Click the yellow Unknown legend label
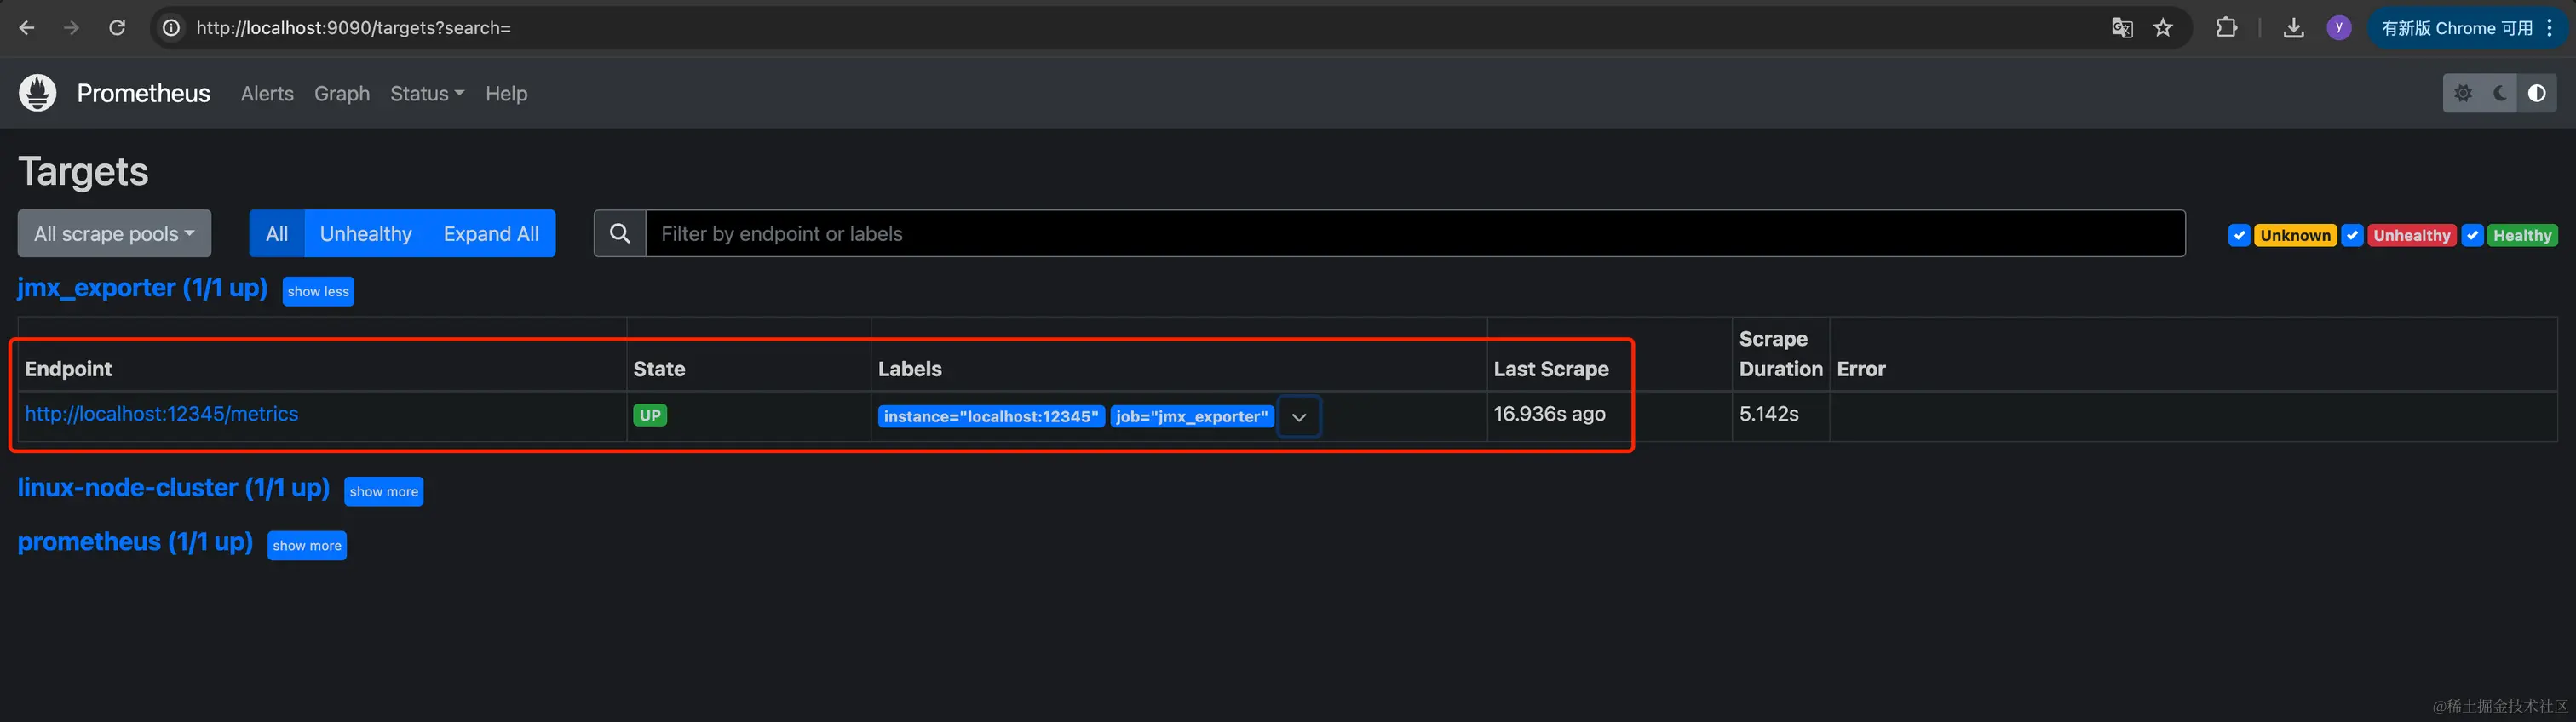 [2295, 235]
